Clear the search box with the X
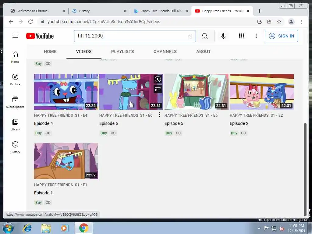The image size is (312, 234). pyautogui.click(x=190, y=36)
